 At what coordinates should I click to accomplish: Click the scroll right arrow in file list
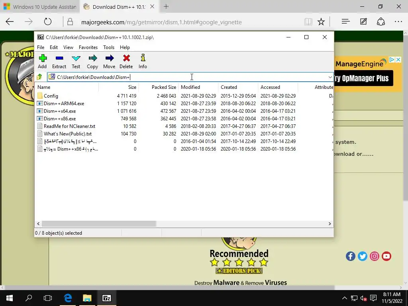(330, 224)
